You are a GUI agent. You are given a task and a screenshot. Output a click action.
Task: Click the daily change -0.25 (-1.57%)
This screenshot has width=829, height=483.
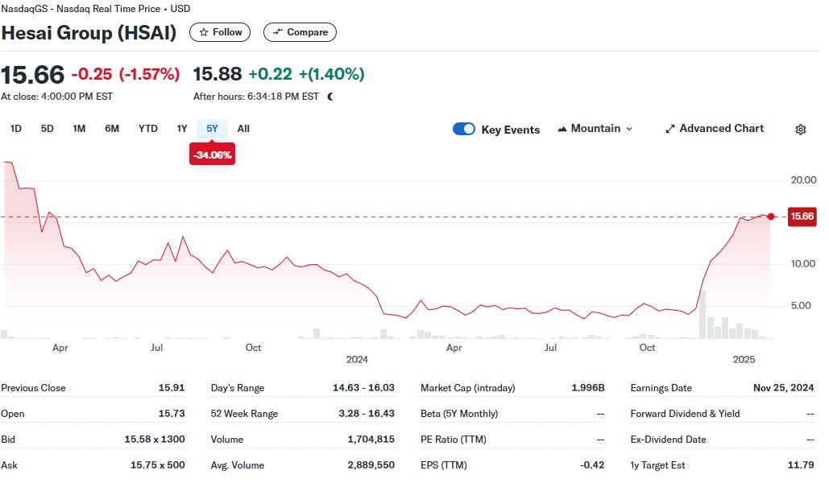[126, 75]
